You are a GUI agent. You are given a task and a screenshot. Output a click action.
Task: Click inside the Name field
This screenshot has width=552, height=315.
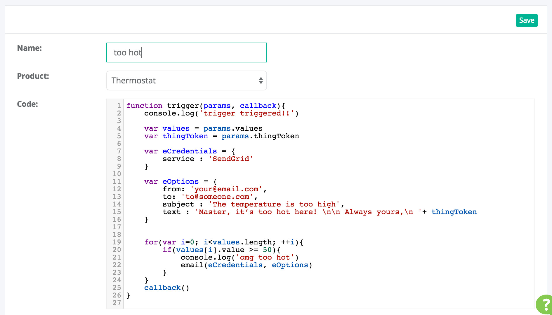[x=187, y=52]
